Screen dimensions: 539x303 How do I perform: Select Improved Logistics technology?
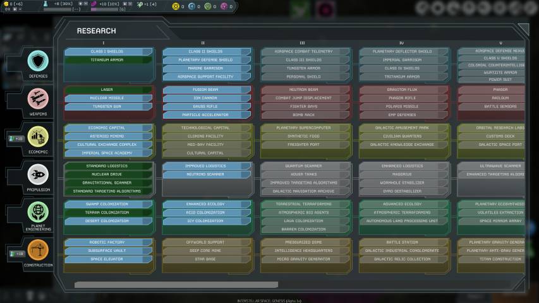click(x=205, y=166)
